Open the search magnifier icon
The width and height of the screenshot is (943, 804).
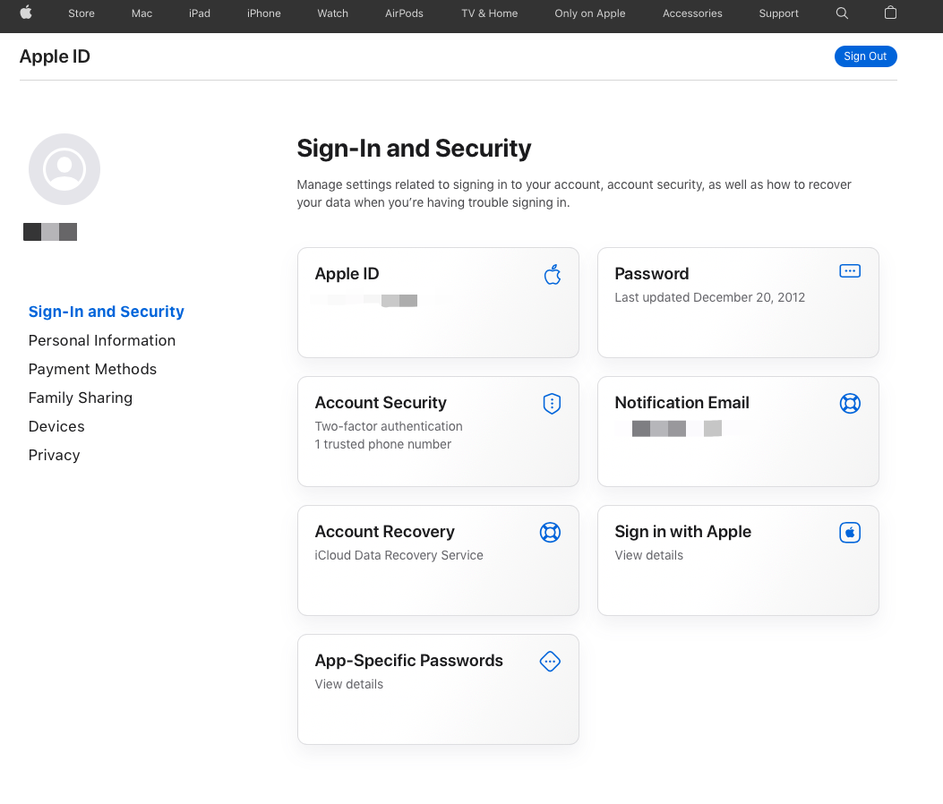842,13
